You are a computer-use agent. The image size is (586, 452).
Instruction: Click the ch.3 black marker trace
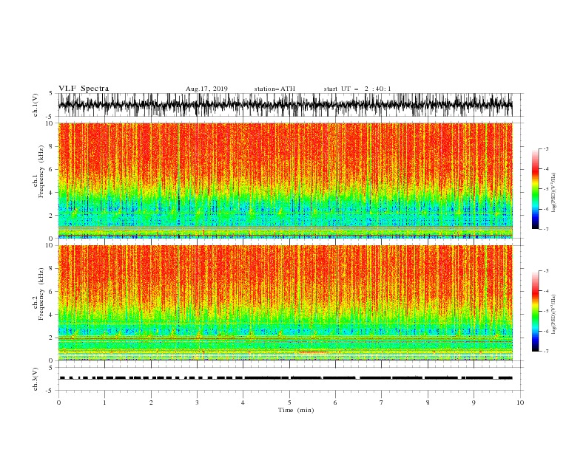tap(285, 378)
